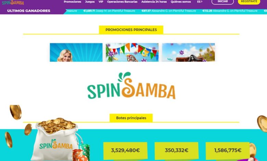Open the party flags promotion thumbnail
The image size is (267, 161).
[x=132, y=52]
